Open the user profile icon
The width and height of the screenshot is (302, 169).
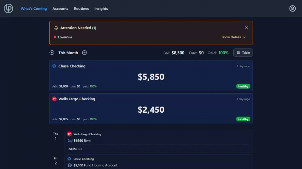(292, 9)
